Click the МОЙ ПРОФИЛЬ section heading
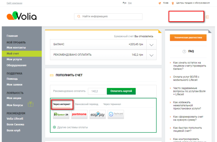This screenshot has height=142, width=217. pyautogui.click(x=16, y=43)
